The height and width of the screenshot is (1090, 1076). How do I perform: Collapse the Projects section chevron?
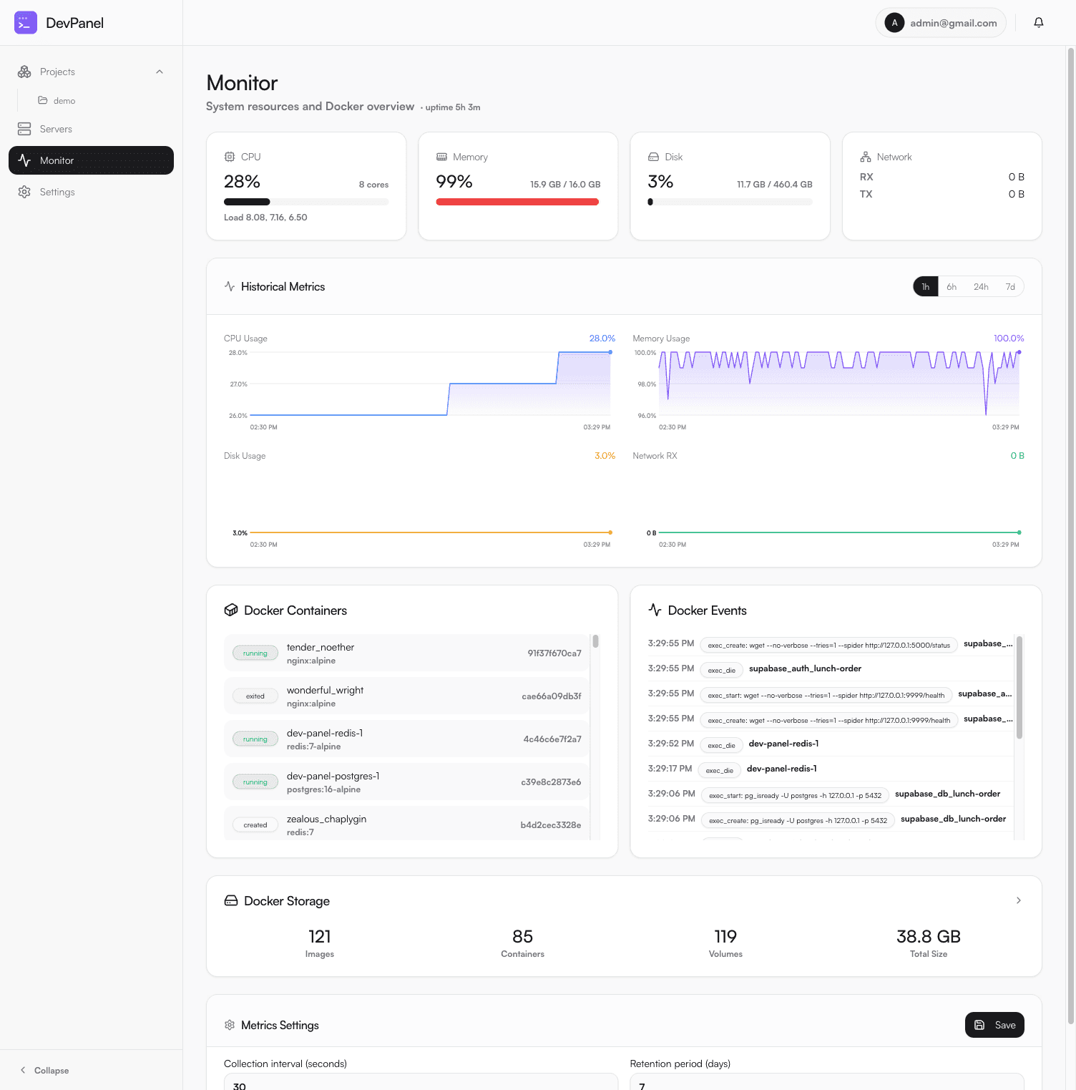click(x=159, y=72)
